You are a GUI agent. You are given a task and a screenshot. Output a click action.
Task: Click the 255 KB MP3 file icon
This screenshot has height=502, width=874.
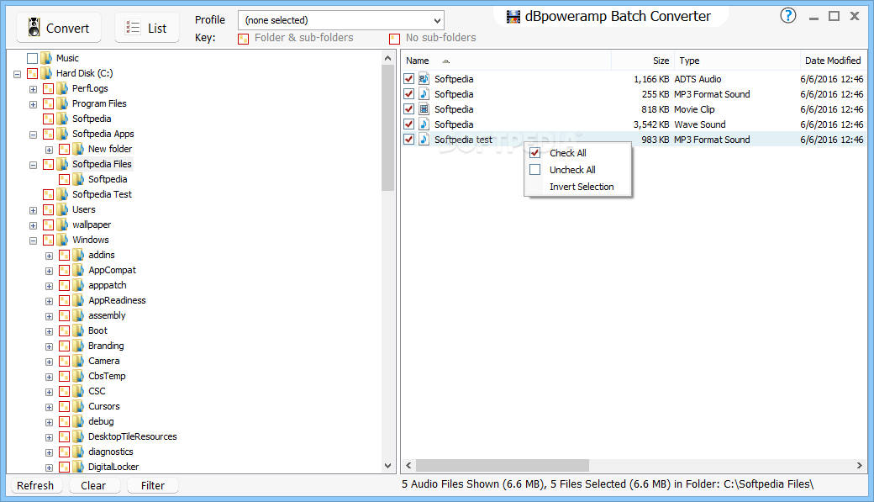[424, 93]
